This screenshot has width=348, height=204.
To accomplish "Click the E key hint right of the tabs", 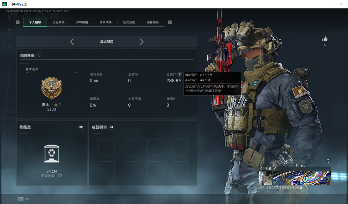I will (x=170, y=22).
